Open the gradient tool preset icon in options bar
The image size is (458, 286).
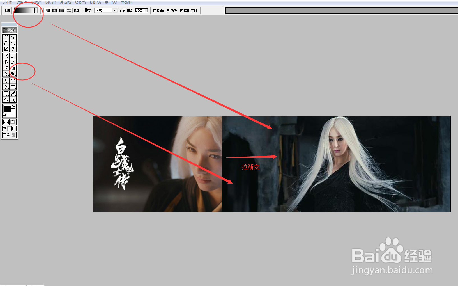click(x=8, y=10)
